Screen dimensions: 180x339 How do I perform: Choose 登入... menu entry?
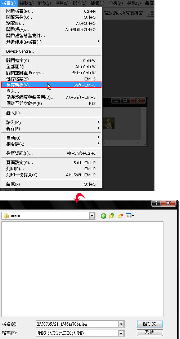(x=51, y=91)
